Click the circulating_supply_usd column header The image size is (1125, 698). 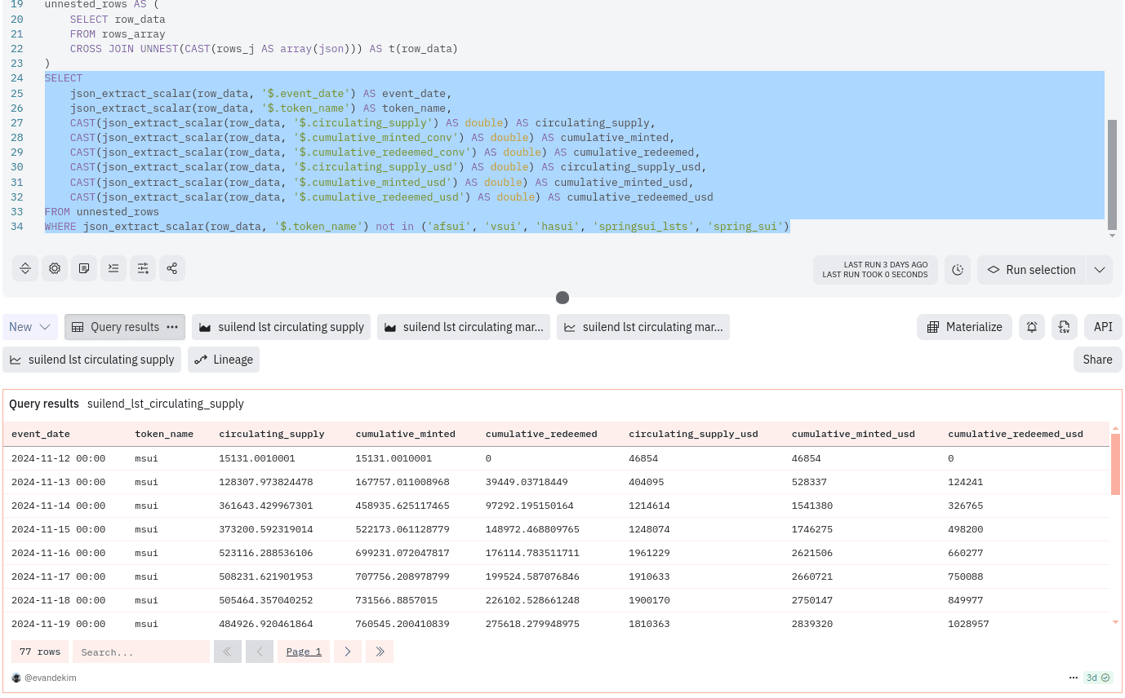(693, 434)
